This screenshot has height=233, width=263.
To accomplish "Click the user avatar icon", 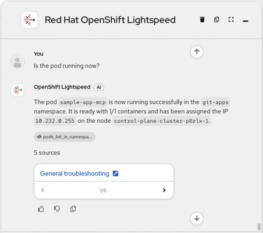I will 18,61.
